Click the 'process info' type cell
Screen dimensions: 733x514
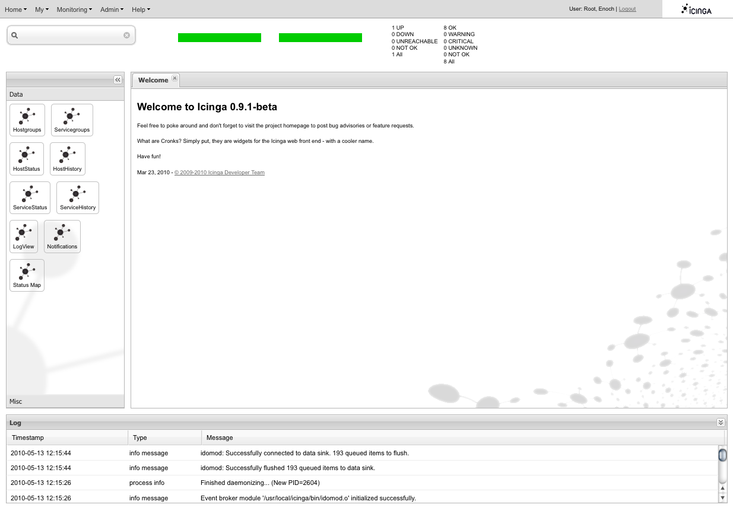pos(147,483)
